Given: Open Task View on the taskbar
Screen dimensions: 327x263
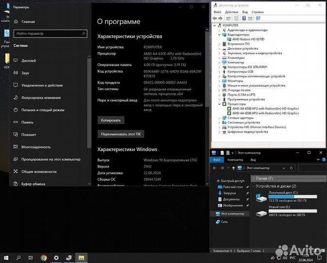Looking at the screenshot, I should point(31,258).
